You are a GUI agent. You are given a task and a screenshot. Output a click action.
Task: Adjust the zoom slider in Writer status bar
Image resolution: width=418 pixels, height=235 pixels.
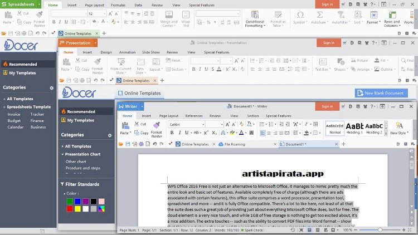(x=380, y=230)
